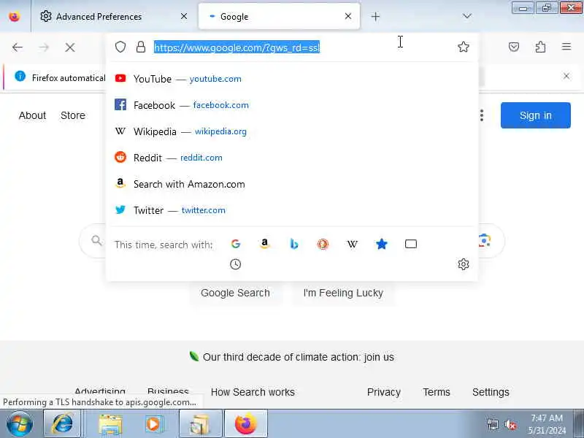Click I'm Feeling Lucky button
Screen dimensions: 584x438
[x=343, y=293]
